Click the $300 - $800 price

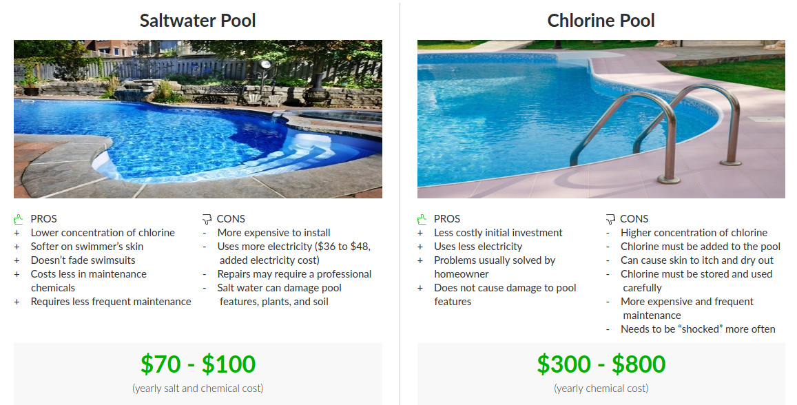[601, 364]
